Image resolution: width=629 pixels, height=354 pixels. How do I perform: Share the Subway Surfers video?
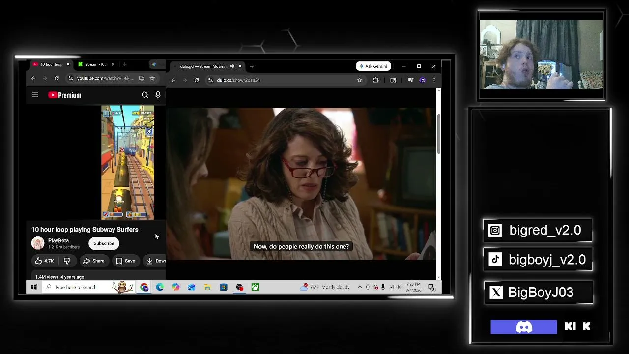[93, 261]
